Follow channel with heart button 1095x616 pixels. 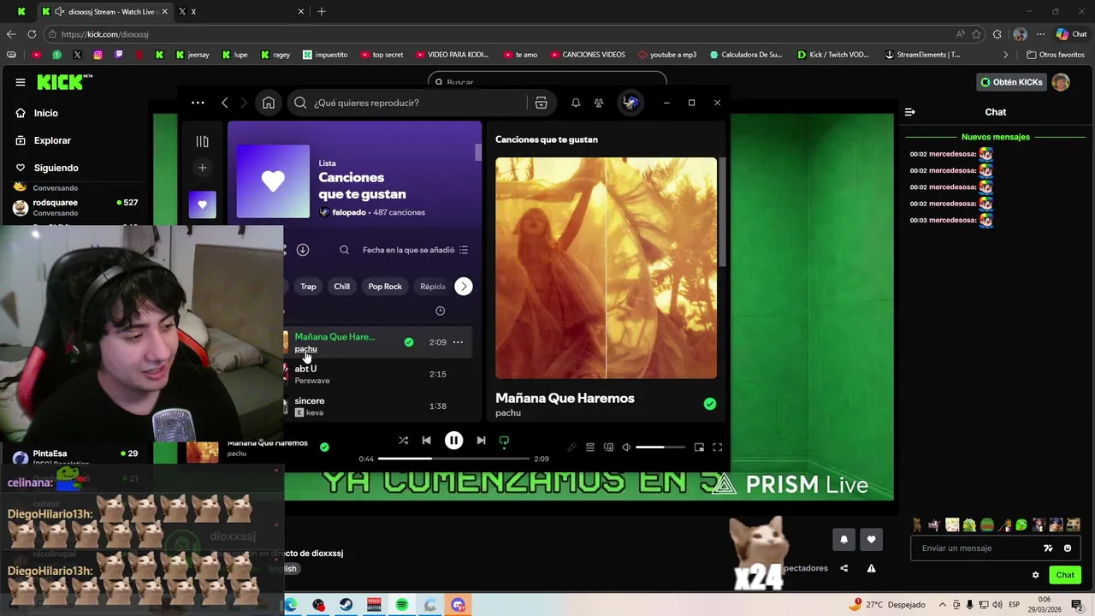[x=871, y=539]
